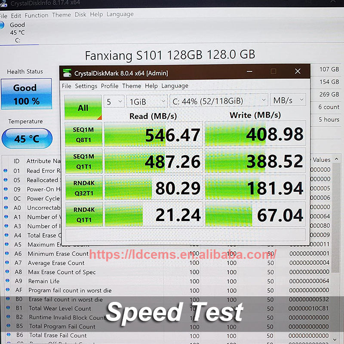This screenshot has width=344, height=344.
Task: Click the blue status dot for attribute 09
Action: click(x=6, y=189)
